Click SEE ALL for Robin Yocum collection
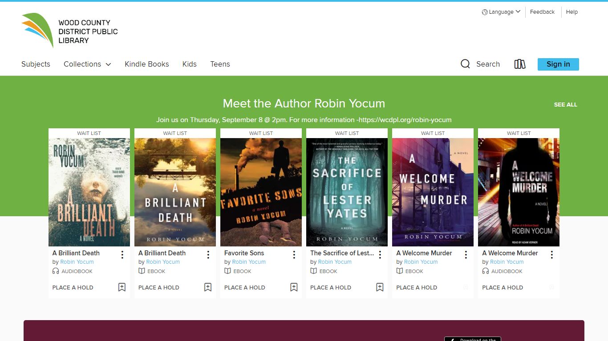Viewport: 608px width, 341px height. coord(565,105)
